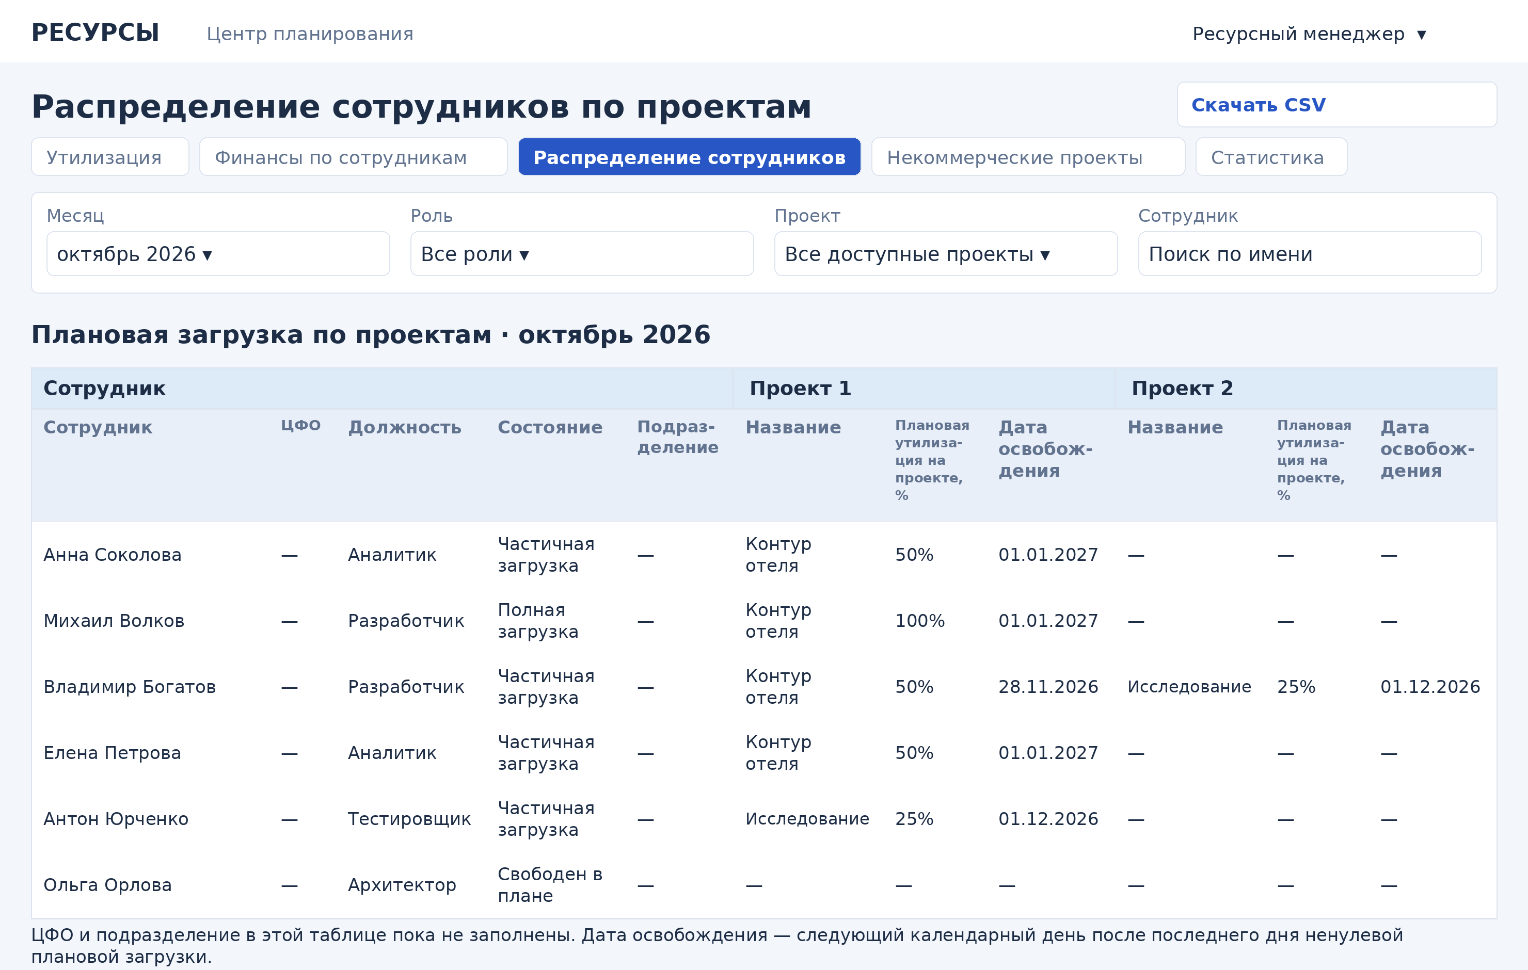The width and height of the screenshot is (1528, 970).
Task: Click employee Антон Юрченко
Action: tap(116, 819)
